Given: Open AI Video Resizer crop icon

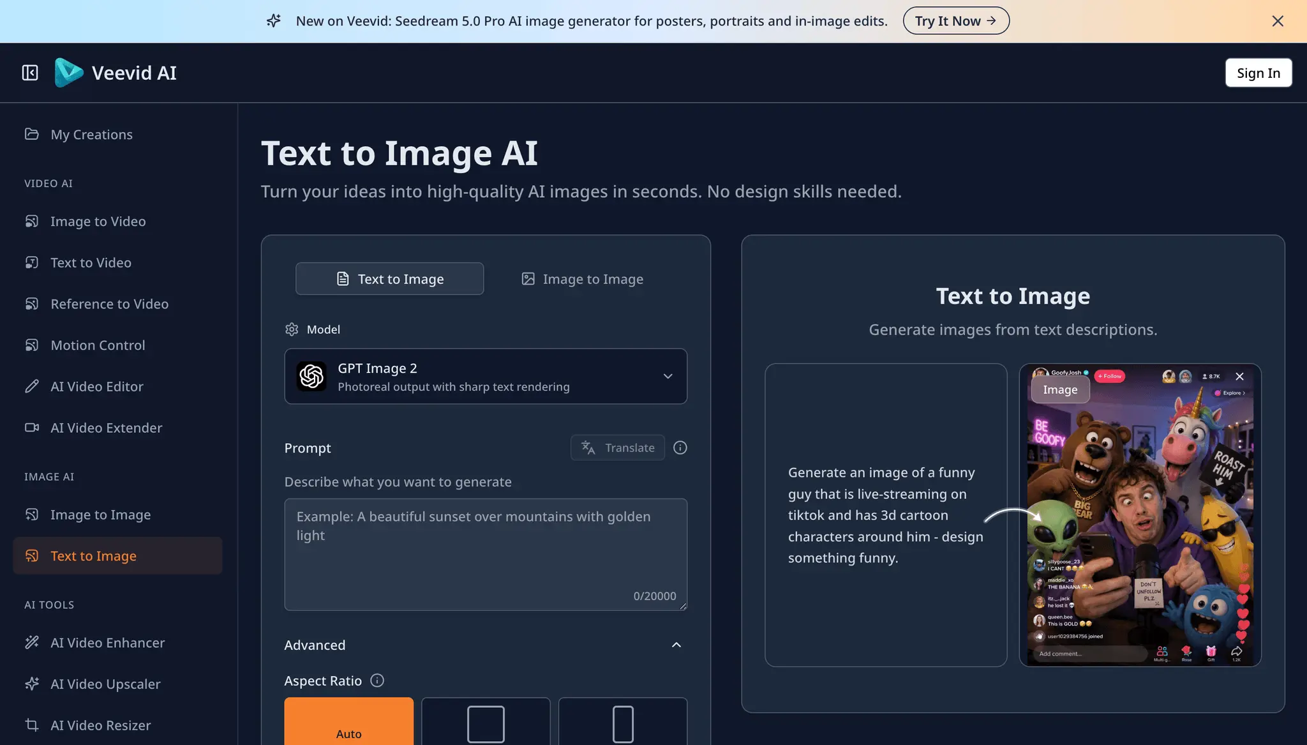Looking at the screenshot, I should [x=32, y=725].
